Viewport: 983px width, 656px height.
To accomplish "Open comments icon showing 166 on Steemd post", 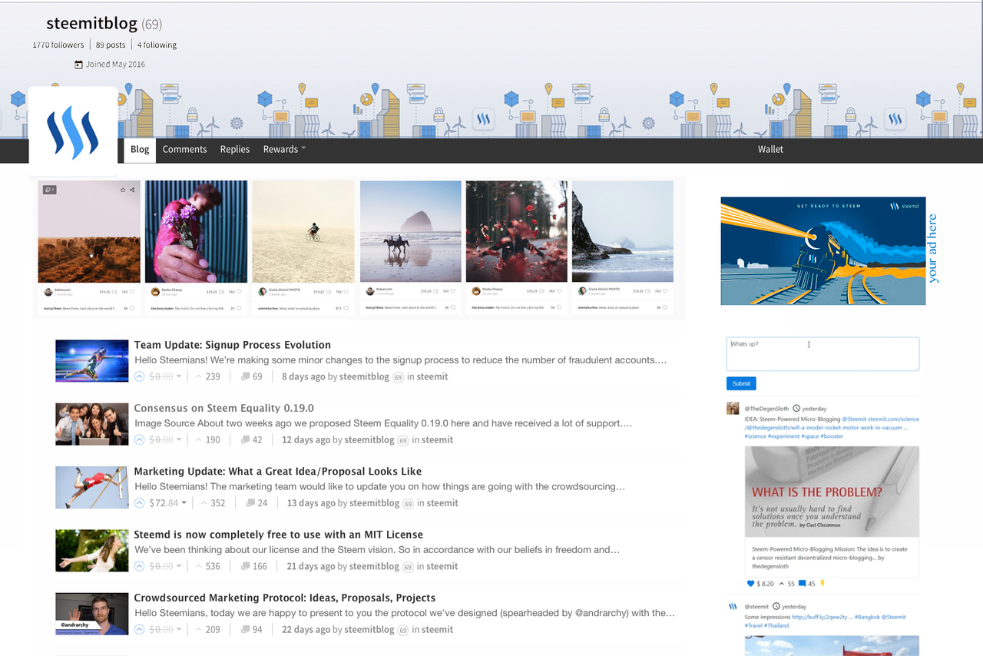I will tap(246, 566).
